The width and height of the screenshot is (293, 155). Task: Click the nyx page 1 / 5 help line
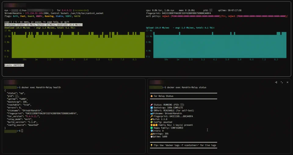coord(37,22)
